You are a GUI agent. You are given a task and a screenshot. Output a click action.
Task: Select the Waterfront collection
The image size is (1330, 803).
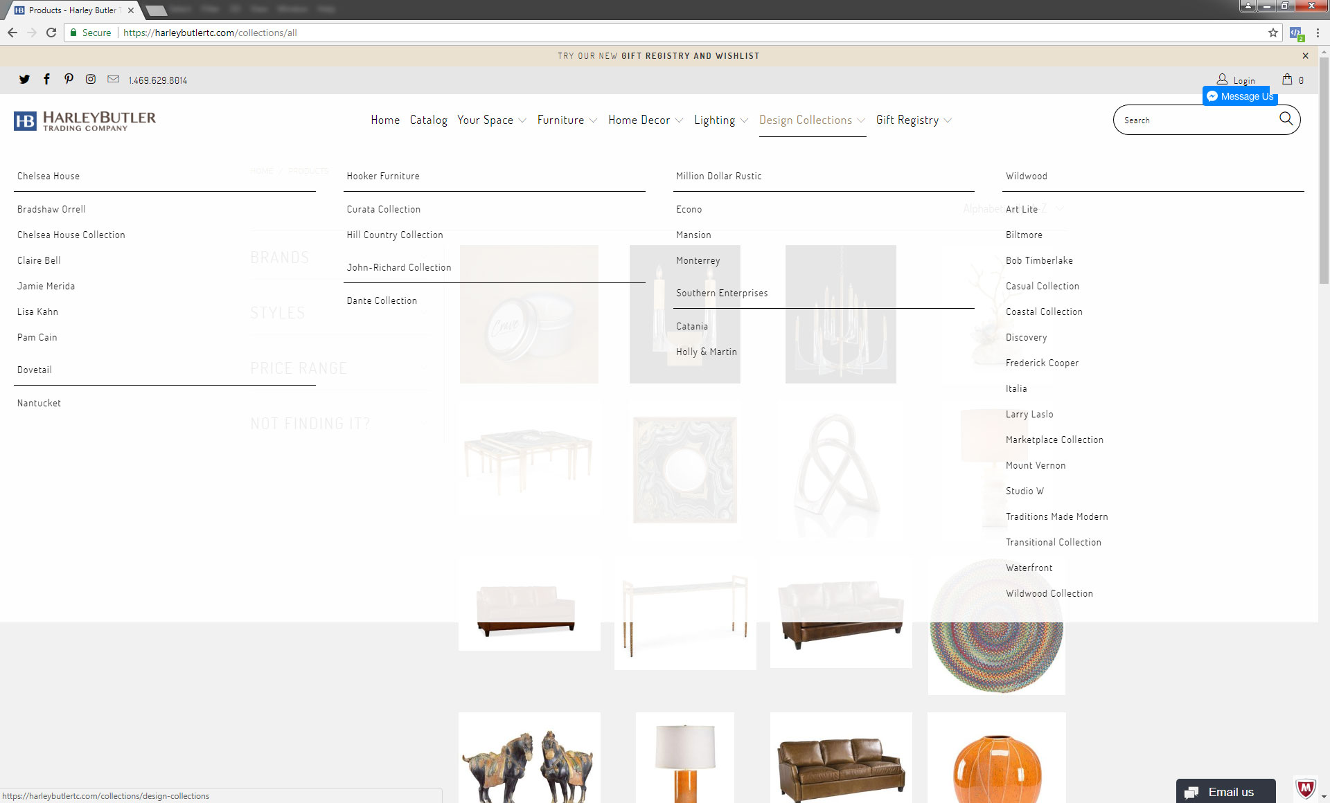click(1029, 568)
